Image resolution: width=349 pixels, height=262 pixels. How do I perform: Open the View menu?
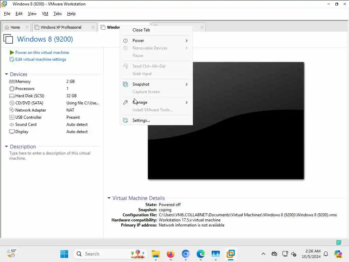coord(32,14)
